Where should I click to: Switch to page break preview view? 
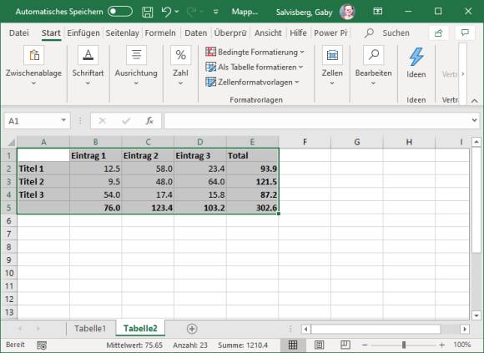[x=345, y=345]
